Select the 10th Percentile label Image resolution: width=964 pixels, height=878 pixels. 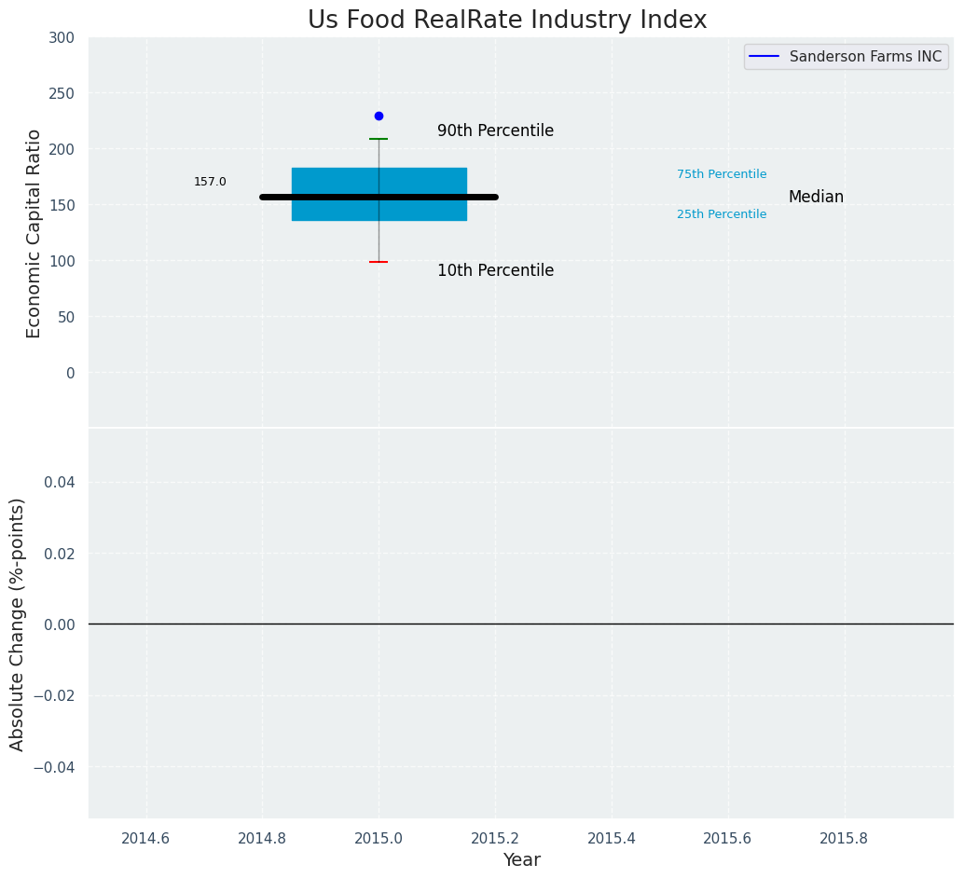click(495, 271)
